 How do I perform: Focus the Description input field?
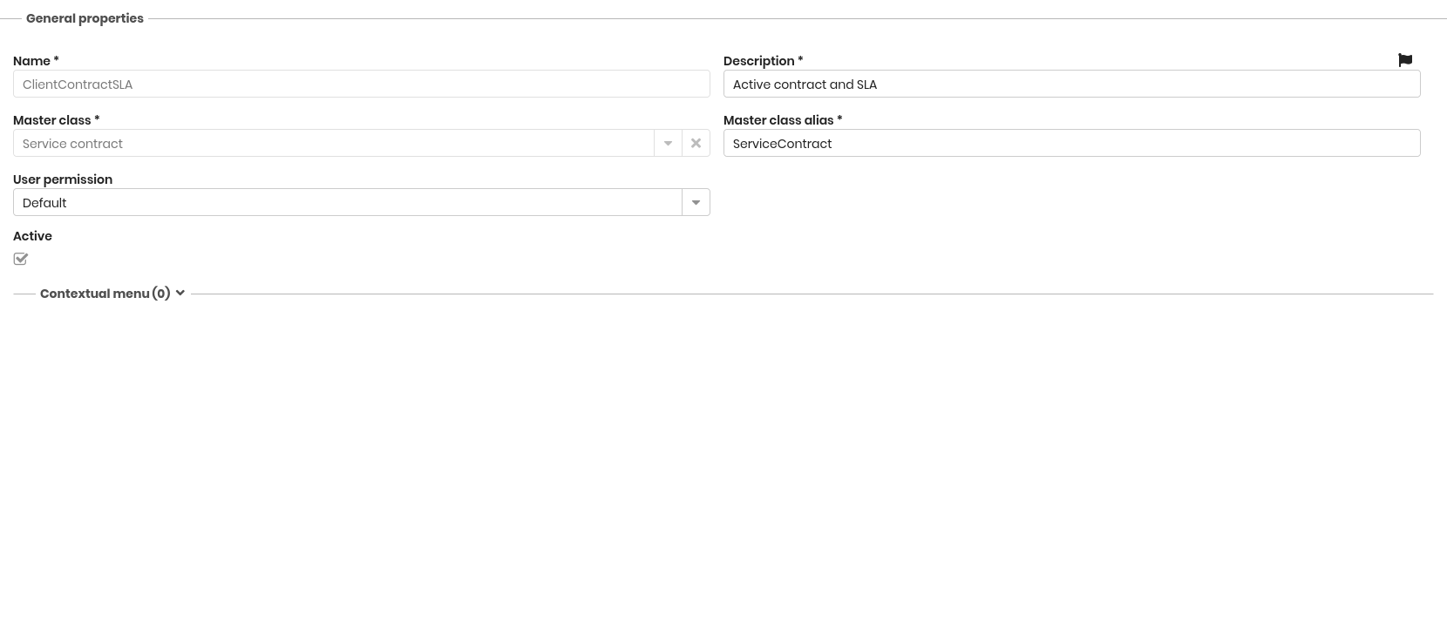click(x=1070, y=85)
